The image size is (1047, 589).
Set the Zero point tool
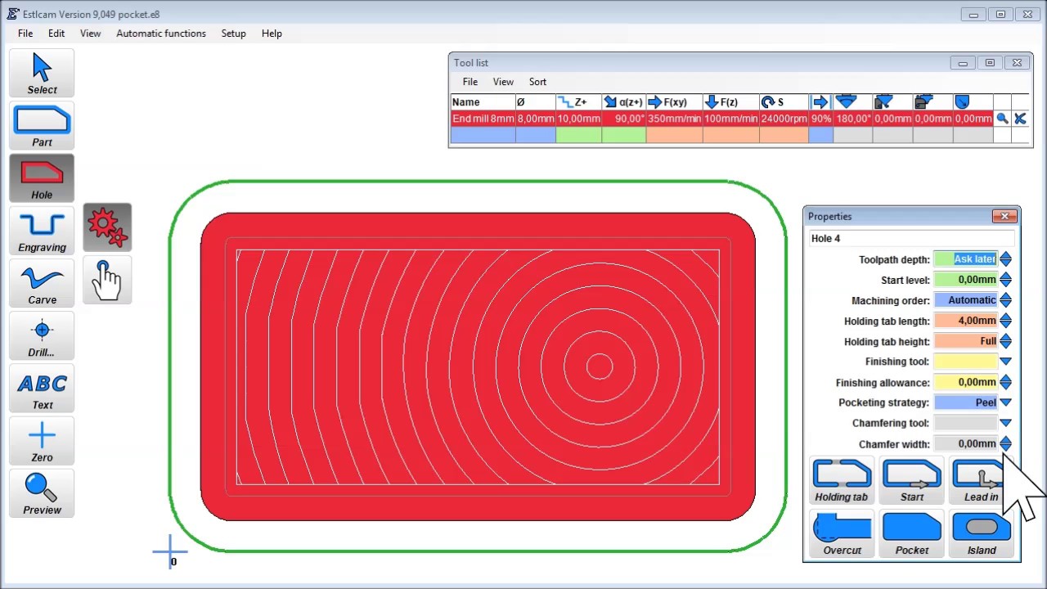tap(42, 442)
